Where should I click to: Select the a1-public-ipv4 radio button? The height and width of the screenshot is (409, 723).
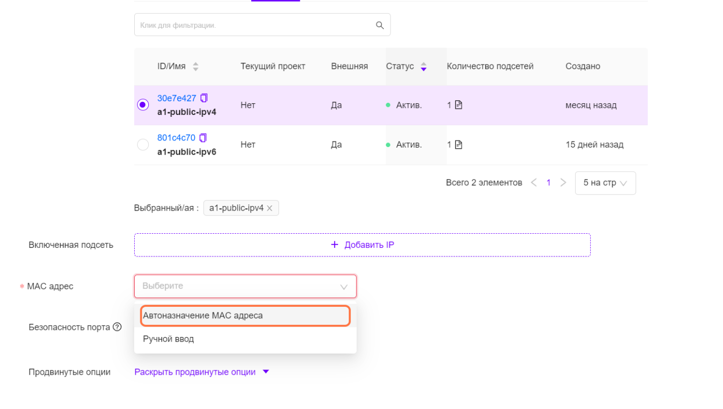tap(143, 105)
